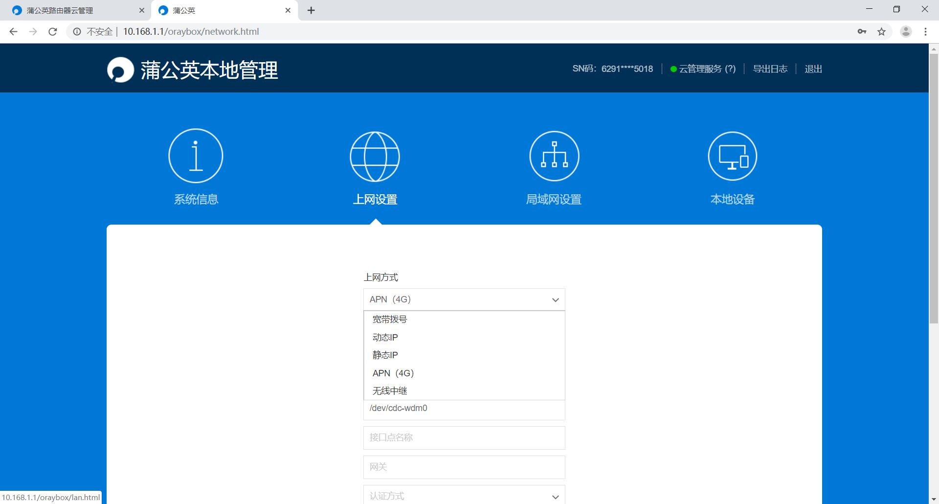Select 静态IP from the dropdown list
The height and width of the screenshot is (504, 939).
(385, 355)
